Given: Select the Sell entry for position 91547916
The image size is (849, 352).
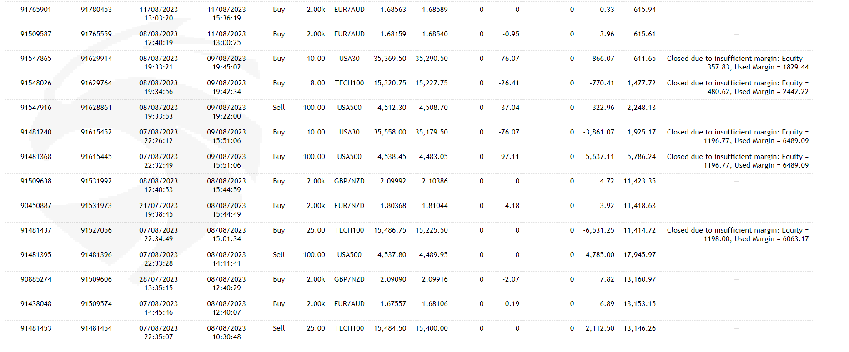Looking at the screenshot, I should click(279, 108).
